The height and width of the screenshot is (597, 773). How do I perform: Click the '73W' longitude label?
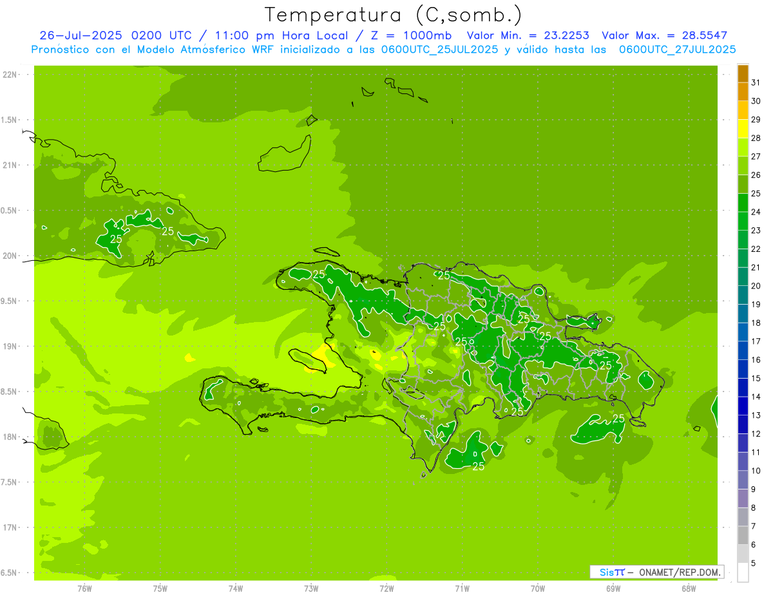(311, 588)
